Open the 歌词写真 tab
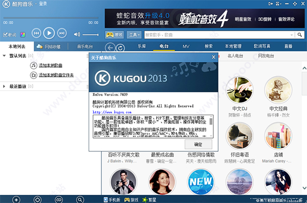 (x=262, y=46)
